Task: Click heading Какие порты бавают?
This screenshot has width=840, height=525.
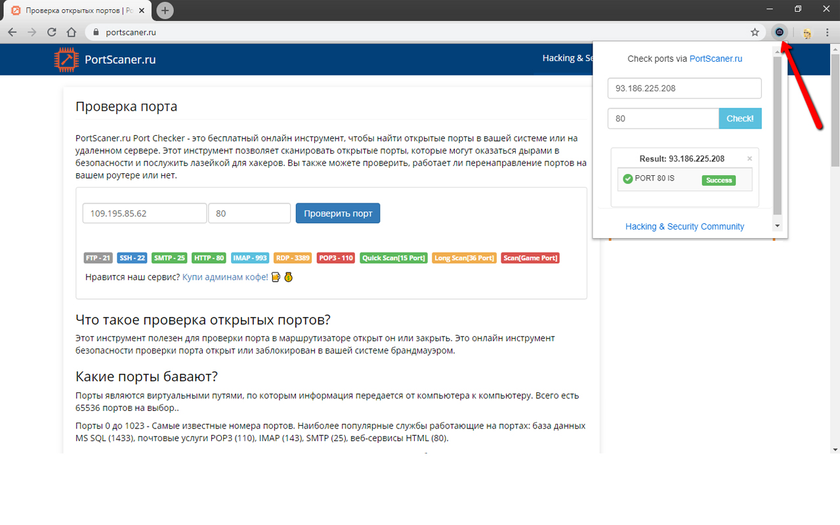Action: [146, 377]
